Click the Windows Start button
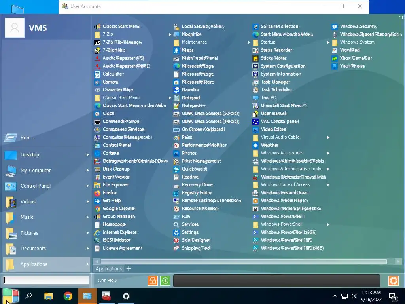Image resolution: width=405 pixels, height=304 pixels. [11, 296]
